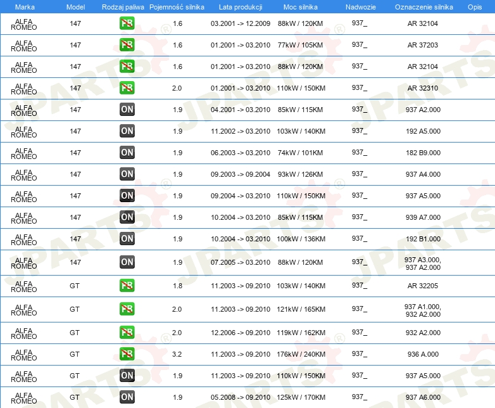Select engine code AR 32205
Image resolution: width=495 pixels, height=408 pixels.
(x=423, y=286)
